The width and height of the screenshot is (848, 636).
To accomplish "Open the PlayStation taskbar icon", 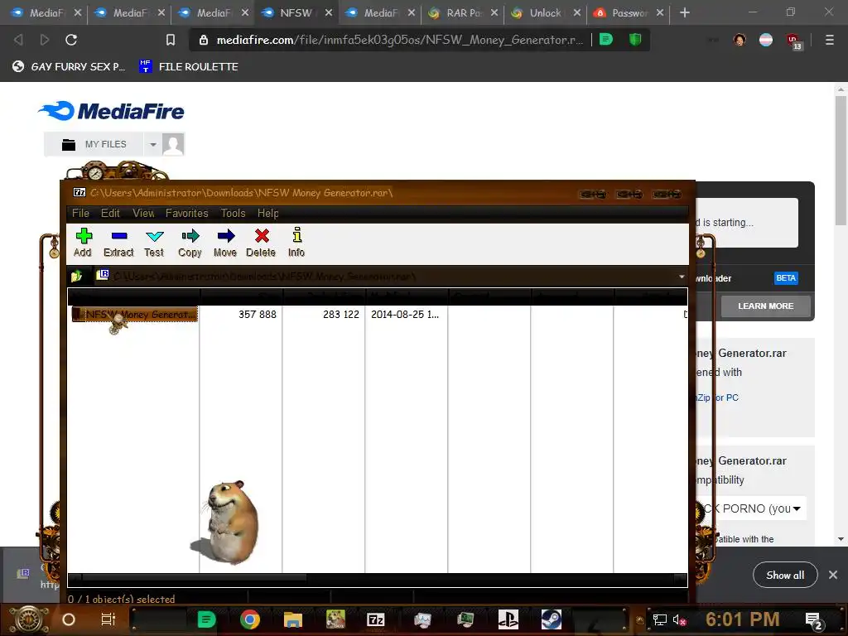I will 508,619.
